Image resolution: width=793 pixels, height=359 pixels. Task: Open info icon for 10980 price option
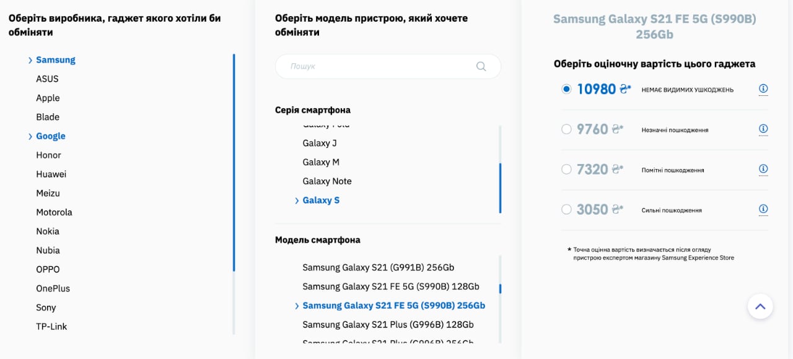coord(763,89)
